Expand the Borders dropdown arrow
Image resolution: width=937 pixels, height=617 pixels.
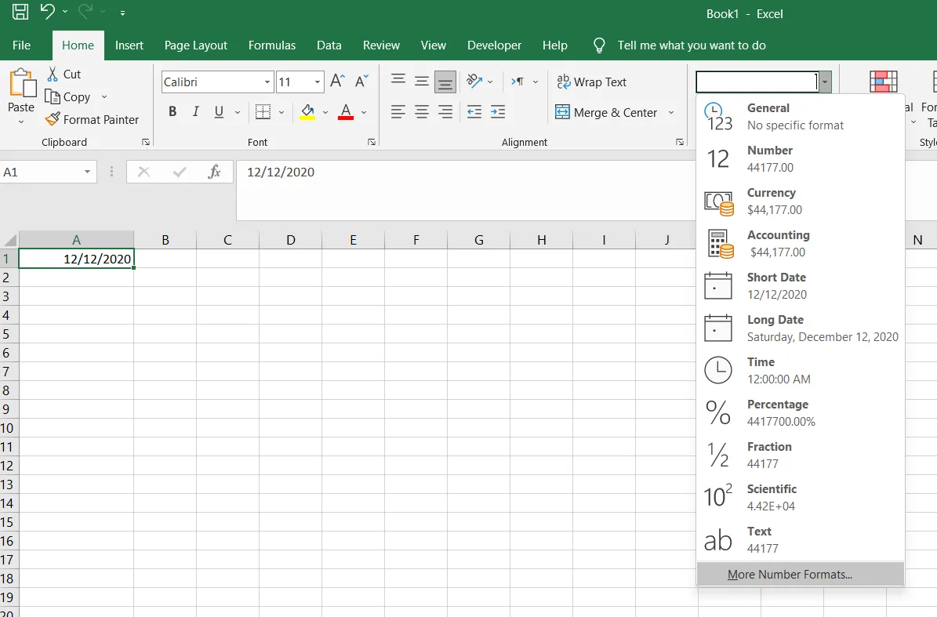281,112
